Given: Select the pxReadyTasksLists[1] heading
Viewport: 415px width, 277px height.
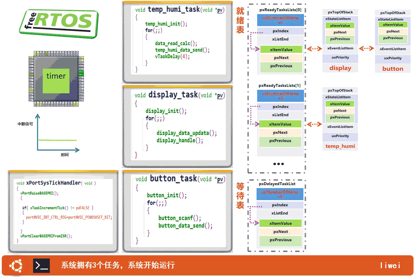Looking at the screenshot, I should click(x=279, y=85).
